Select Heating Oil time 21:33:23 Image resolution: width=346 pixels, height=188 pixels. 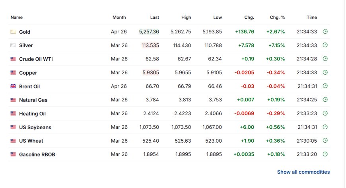307,113
